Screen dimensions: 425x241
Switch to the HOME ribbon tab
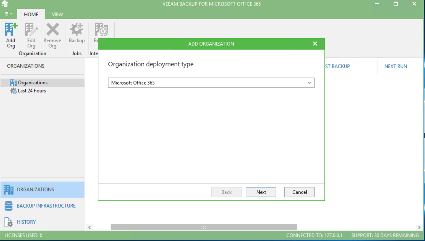[31, 14]
